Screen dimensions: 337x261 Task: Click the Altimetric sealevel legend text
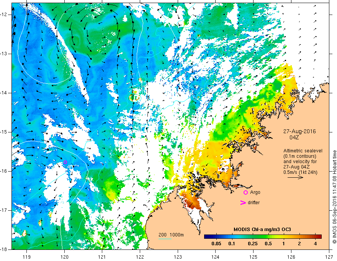pyautogui.click(x=303, y=151)
